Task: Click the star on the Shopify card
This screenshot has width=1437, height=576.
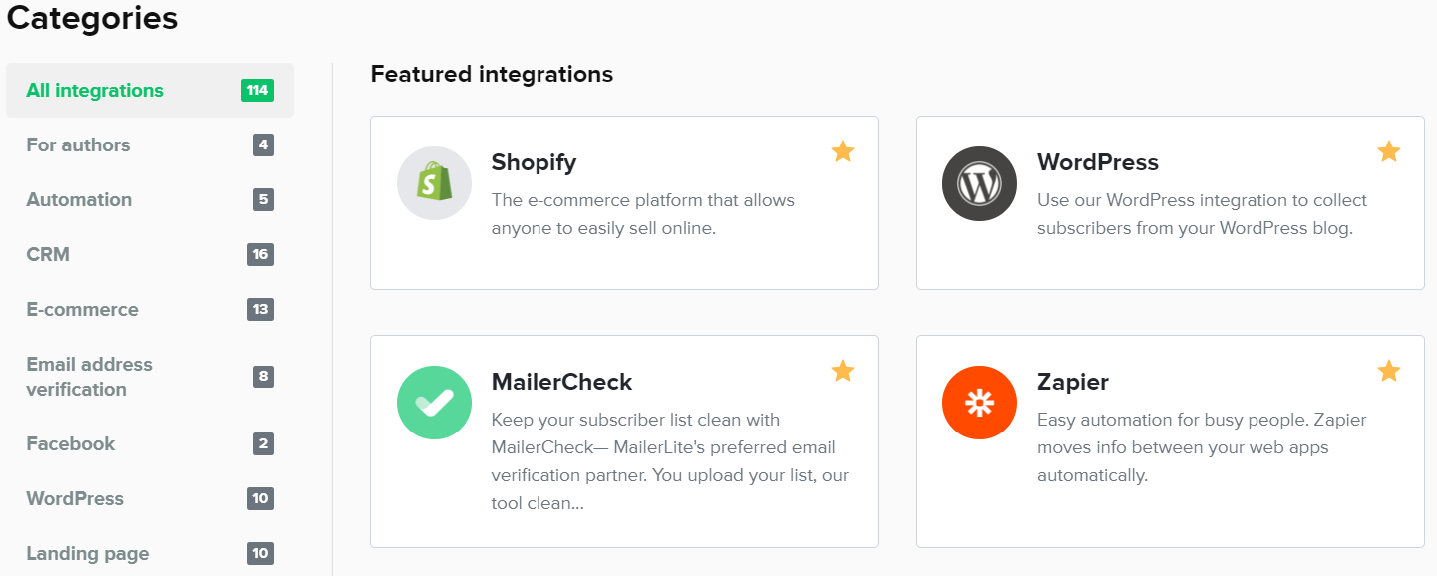Action: pyautogui.click(x=843, y=151)
